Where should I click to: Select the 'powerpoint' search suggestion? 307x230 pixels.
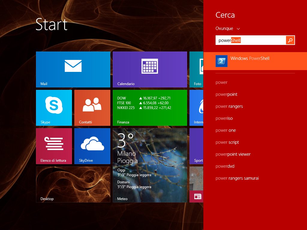[x=226, y=94]
